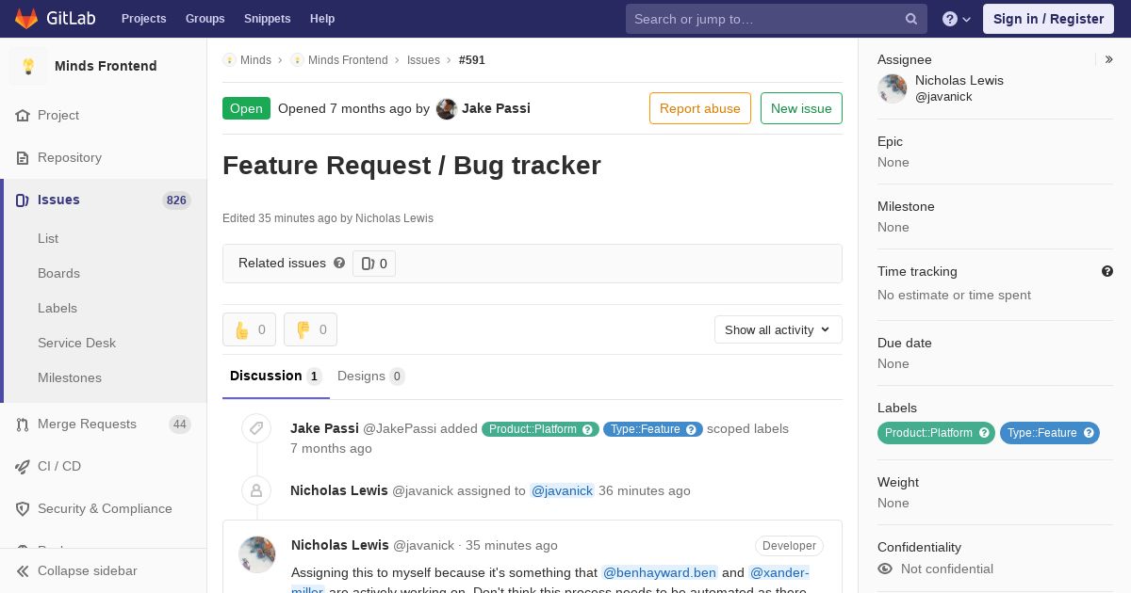Click the Minds group icon in the breadcrumb
This screenshot has width=1131, height=593.
pos(229,60)
